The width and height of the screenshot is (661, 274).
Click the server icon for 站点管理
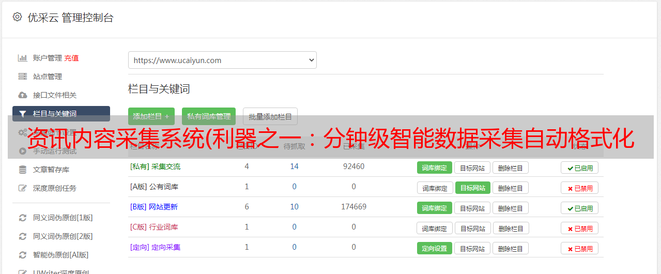point(22,77)
